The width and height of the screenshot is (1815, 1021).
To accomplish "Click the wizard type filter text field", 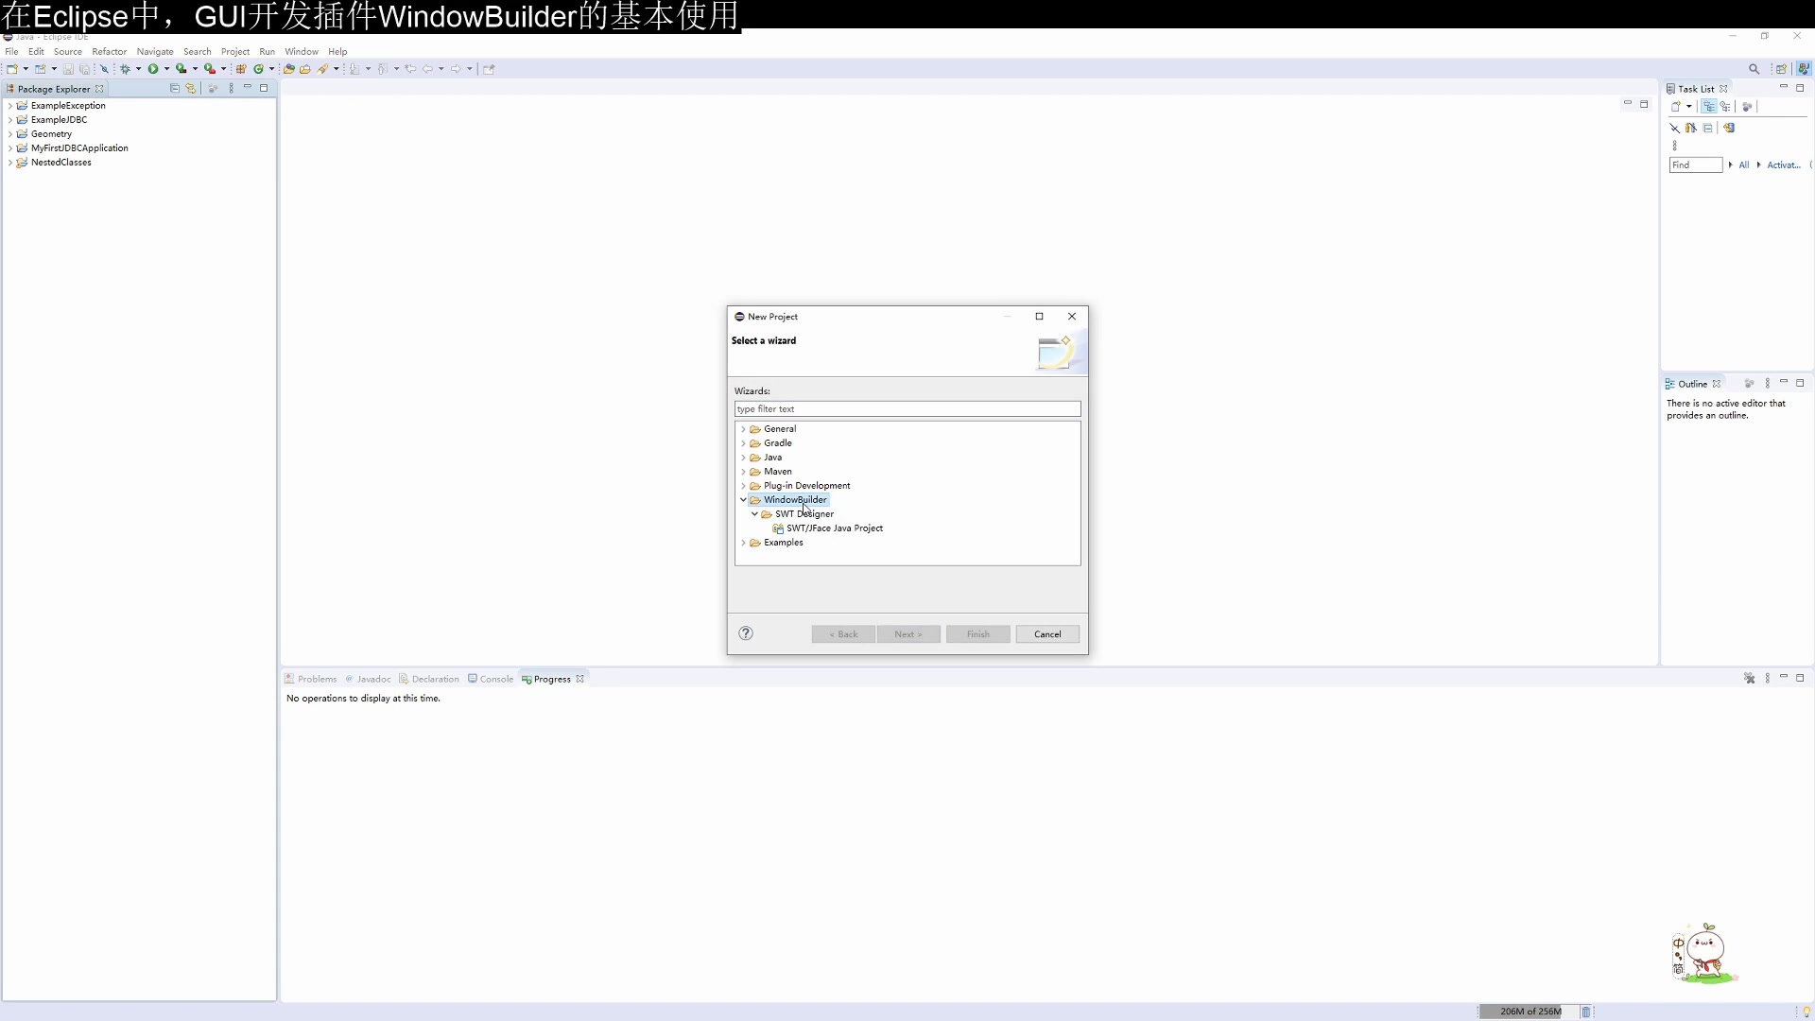I will [x=907, y=408].
